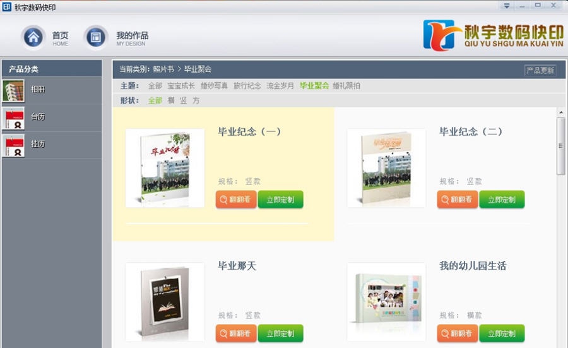
Task: Click the title bar dropdown menu arrow
Action: click(507, 6)
